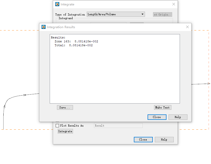Close the Integrate dialog using its X
This screenshot has width=211, height=164.
(174, 4)
